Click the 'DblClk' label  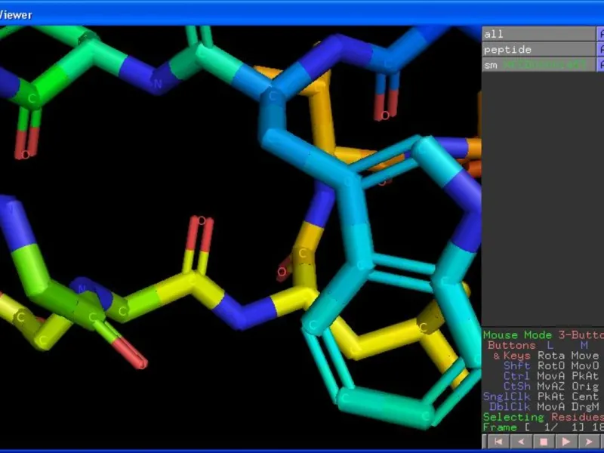click(510, 407)
